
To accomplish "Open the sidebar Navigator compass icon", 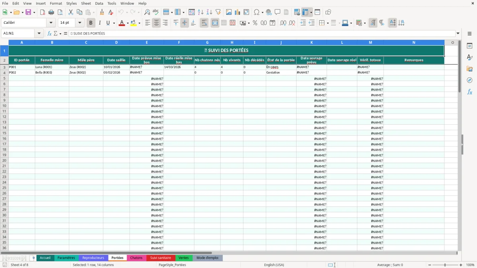I will pos(469,80).
